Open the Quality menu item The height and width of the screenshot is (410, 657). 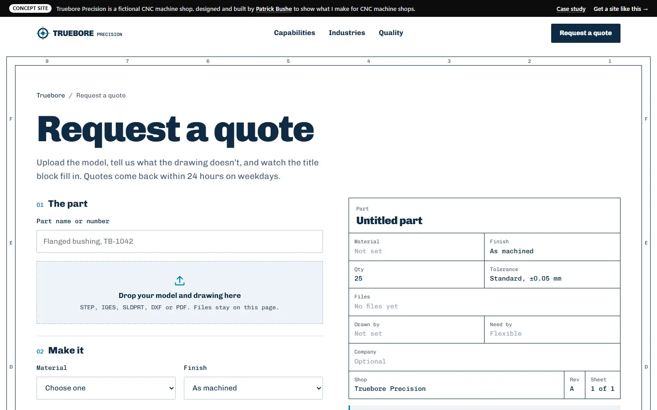pos(391,33)
